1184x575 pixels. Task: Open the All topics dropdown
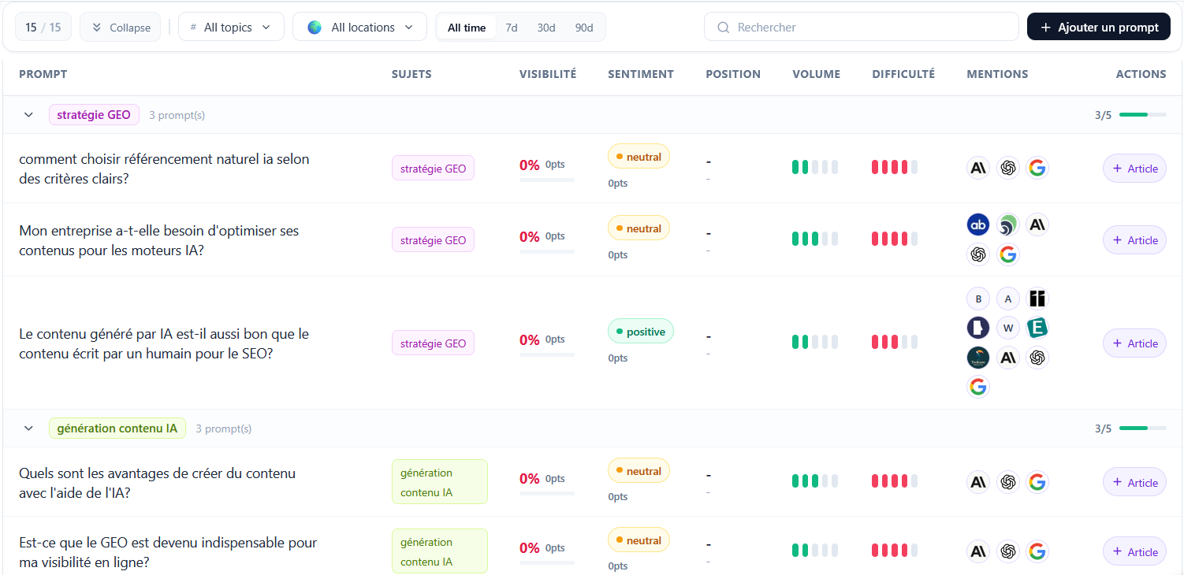point(231,27)
